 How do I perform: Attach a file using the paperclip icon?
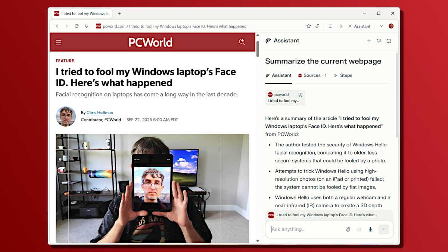(348, 229)
